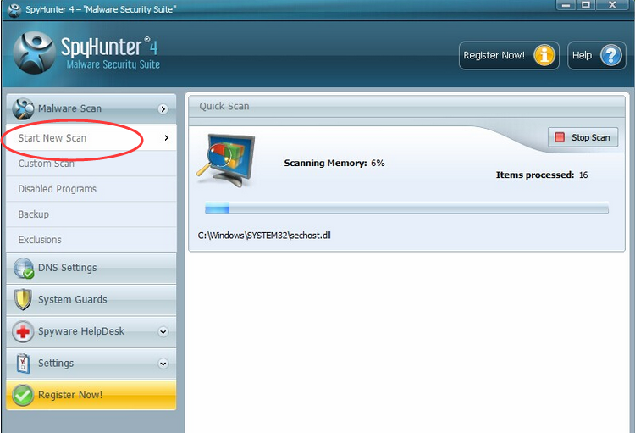Image resolution: width=635 pixels, height=433 pixels.
Task: Click the Spyware HelpDesk red cross icon
Action: click(23, 331)
